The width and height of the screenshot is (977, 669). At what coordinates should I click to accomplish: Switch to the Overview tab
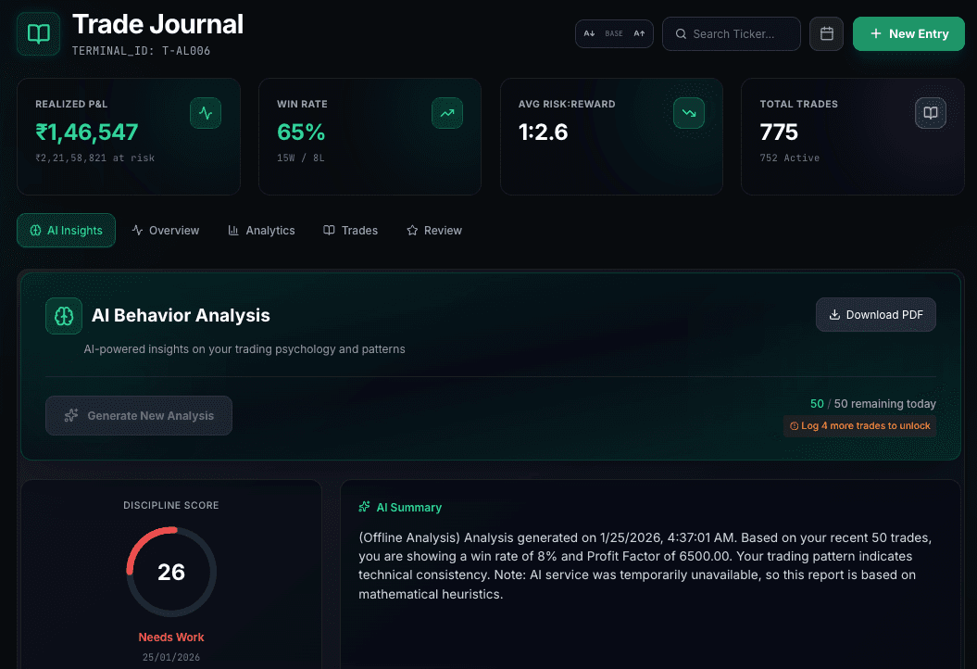click(x=166, y=230)
